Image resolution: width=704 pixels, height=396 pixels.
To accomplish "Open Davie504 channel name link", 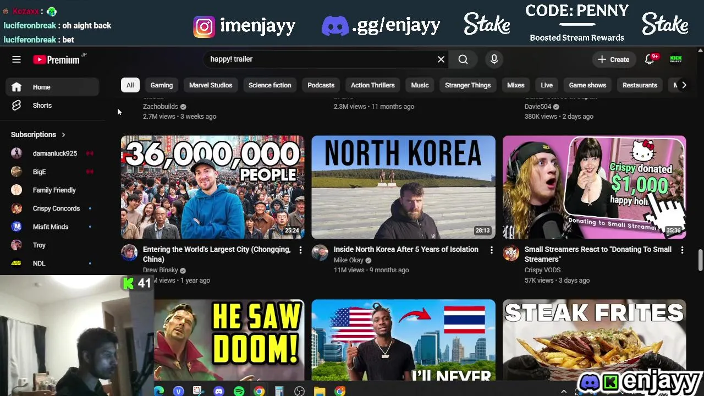I will point(538,107).
